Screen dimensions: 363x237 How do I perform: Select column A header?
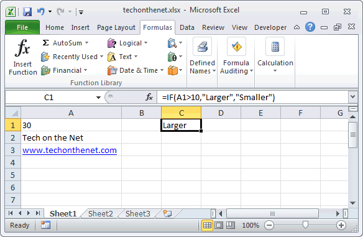[71, 113]
